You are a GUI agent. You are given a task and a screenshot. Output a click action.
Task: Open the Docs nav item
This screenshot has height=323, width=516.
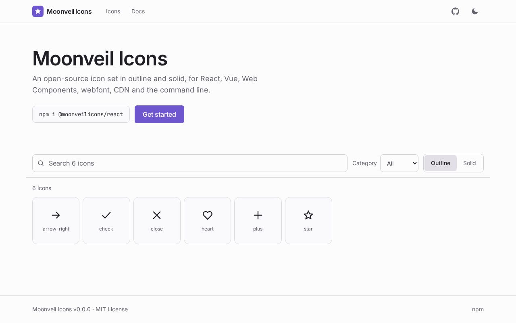point(138,11)
